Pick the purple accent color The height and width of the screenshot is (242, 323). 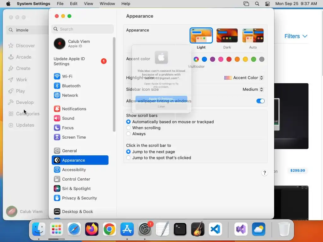click(213, 59)
